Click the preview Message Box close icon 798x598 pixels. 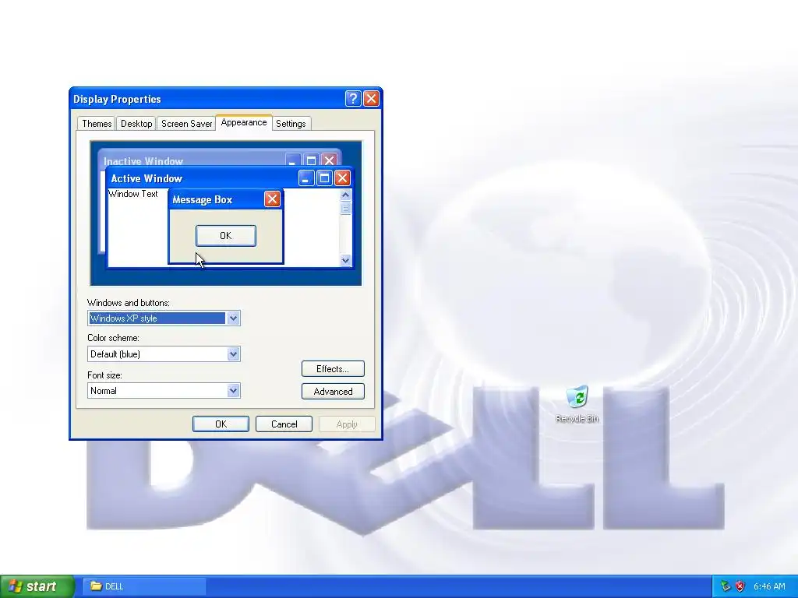[x=272, y=199]
